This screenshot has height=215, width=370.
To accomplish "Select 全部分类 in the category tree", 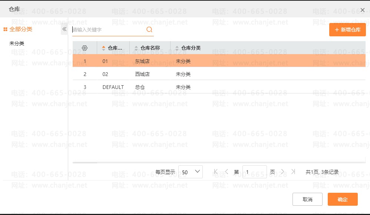I will point(21,29).
